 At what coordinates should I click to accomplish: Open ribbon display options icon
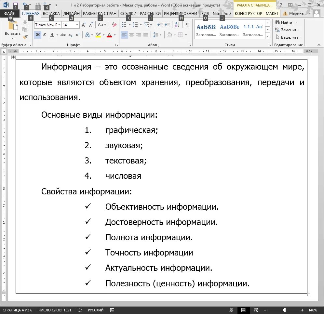tap(290, 5)
